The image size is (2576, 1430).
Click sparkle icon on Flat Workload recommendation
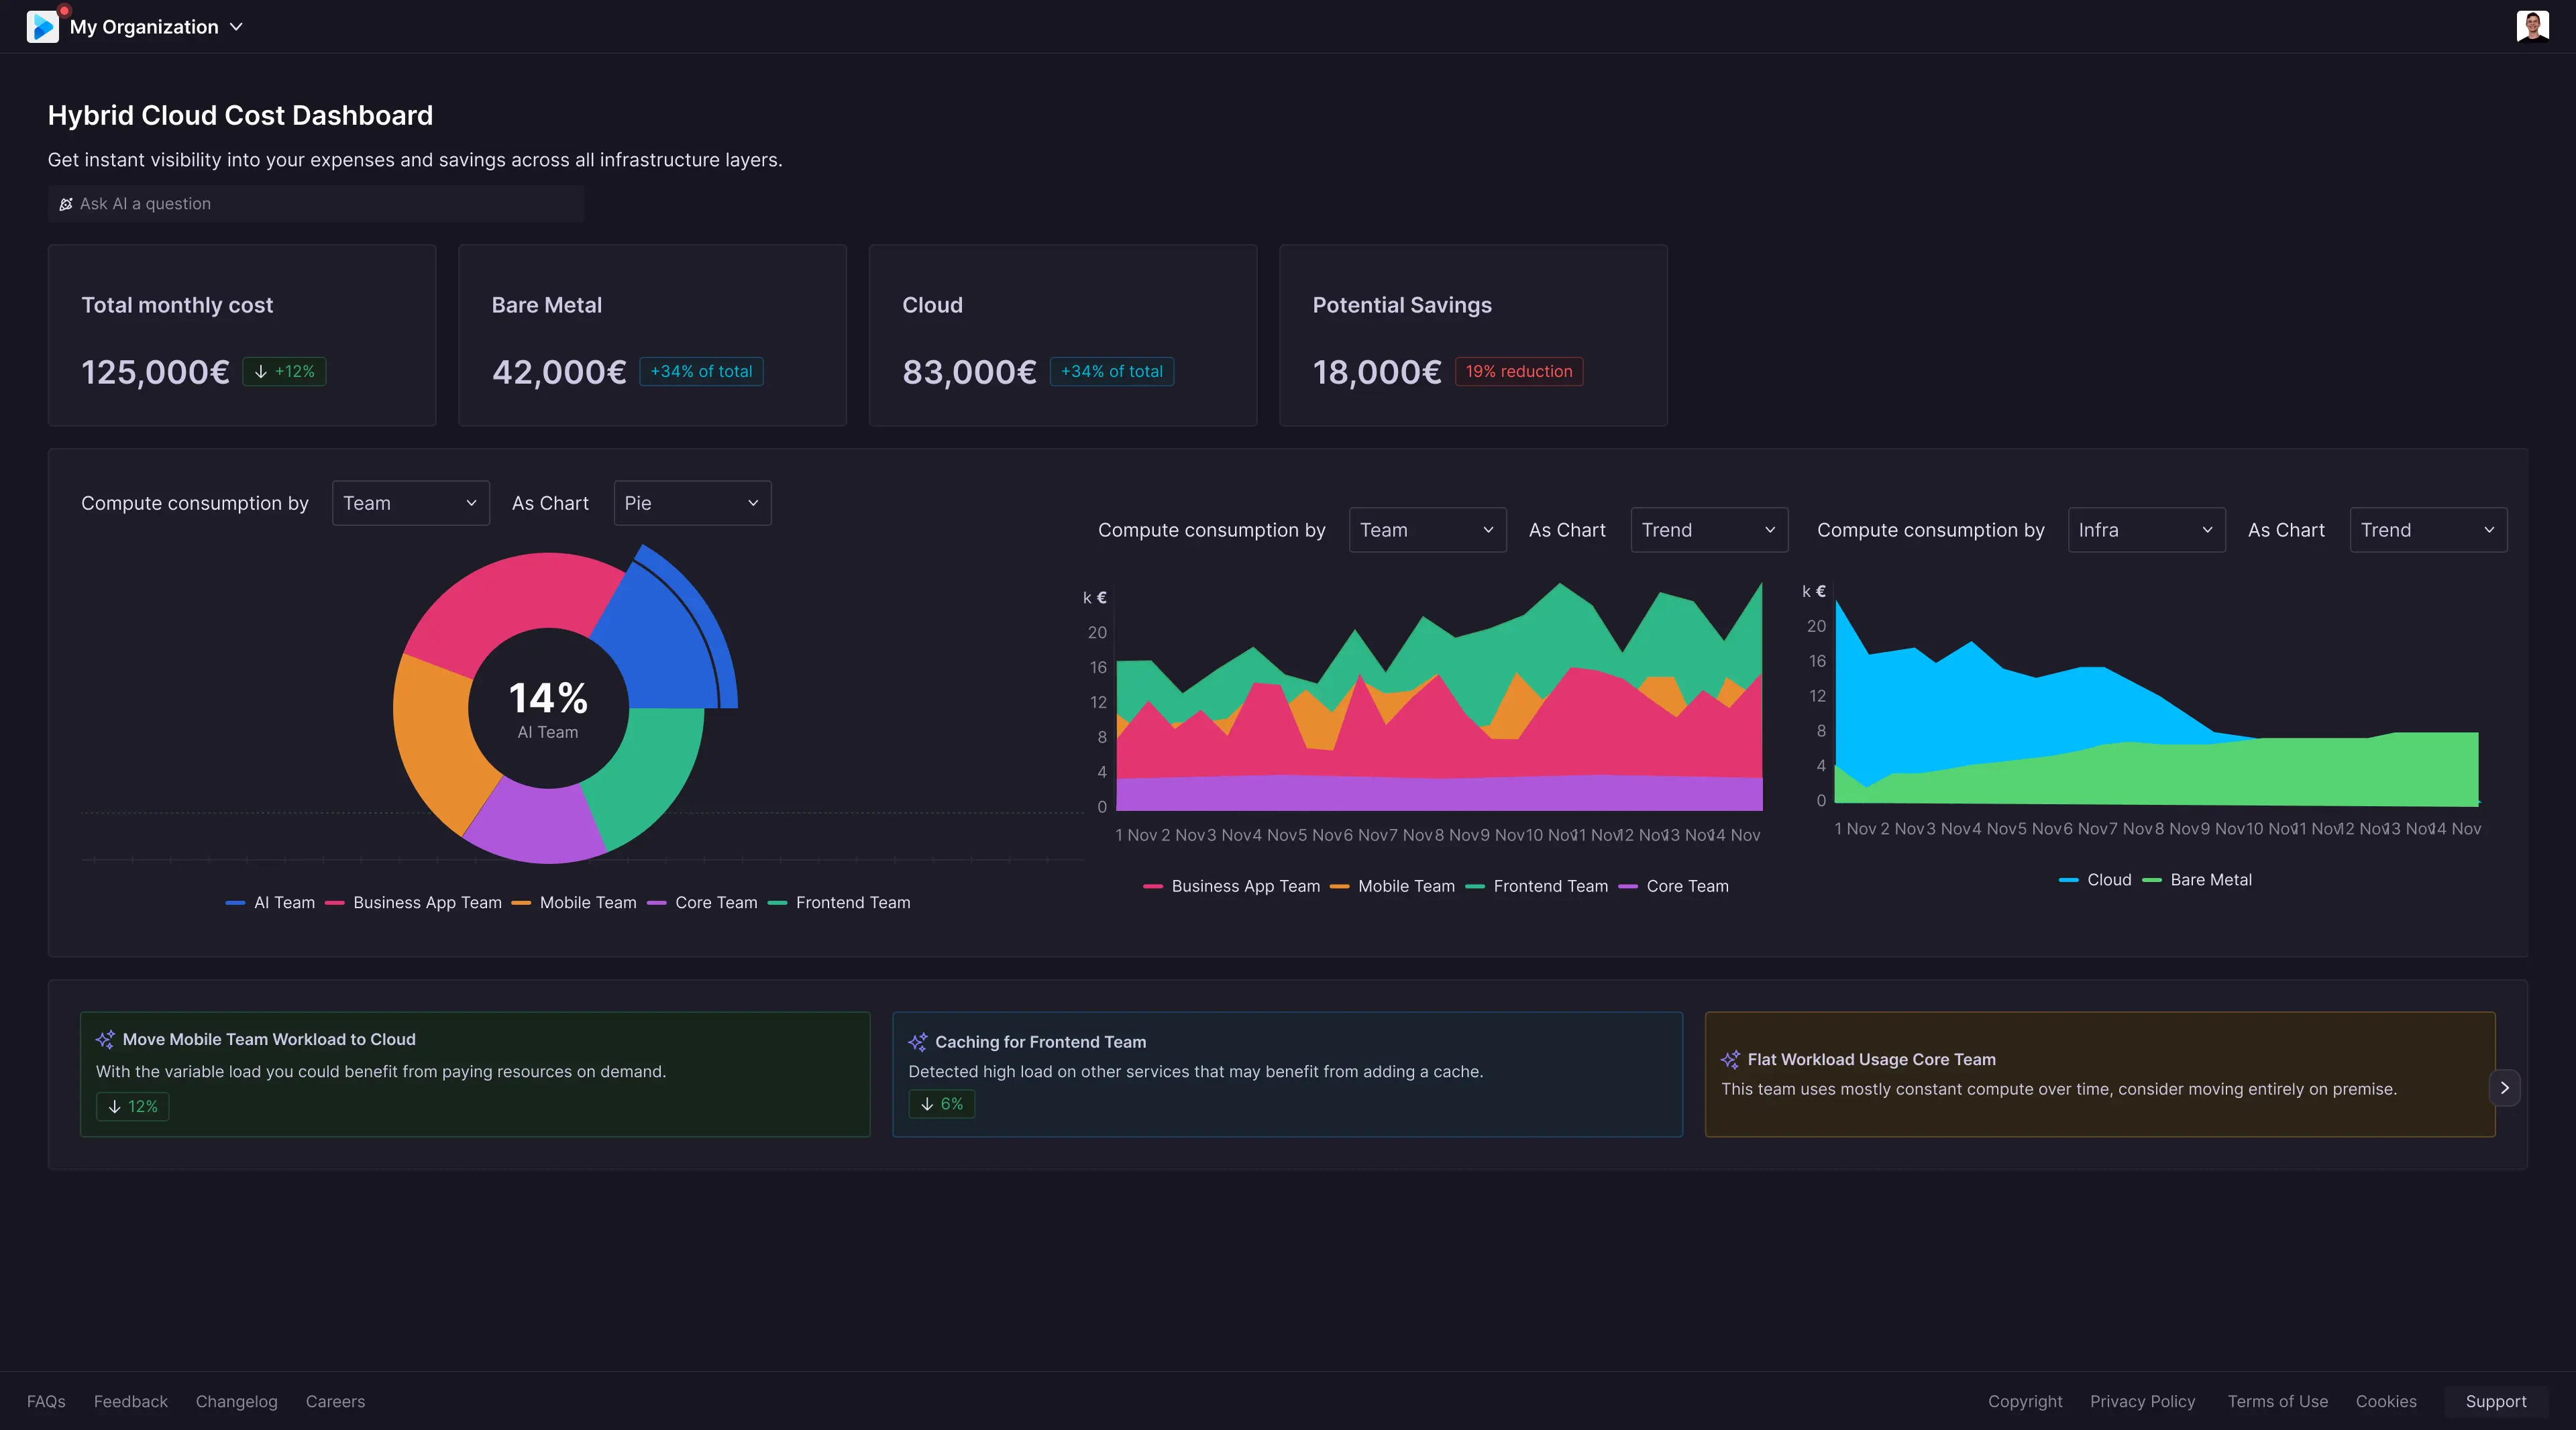click(1730, 1060)
